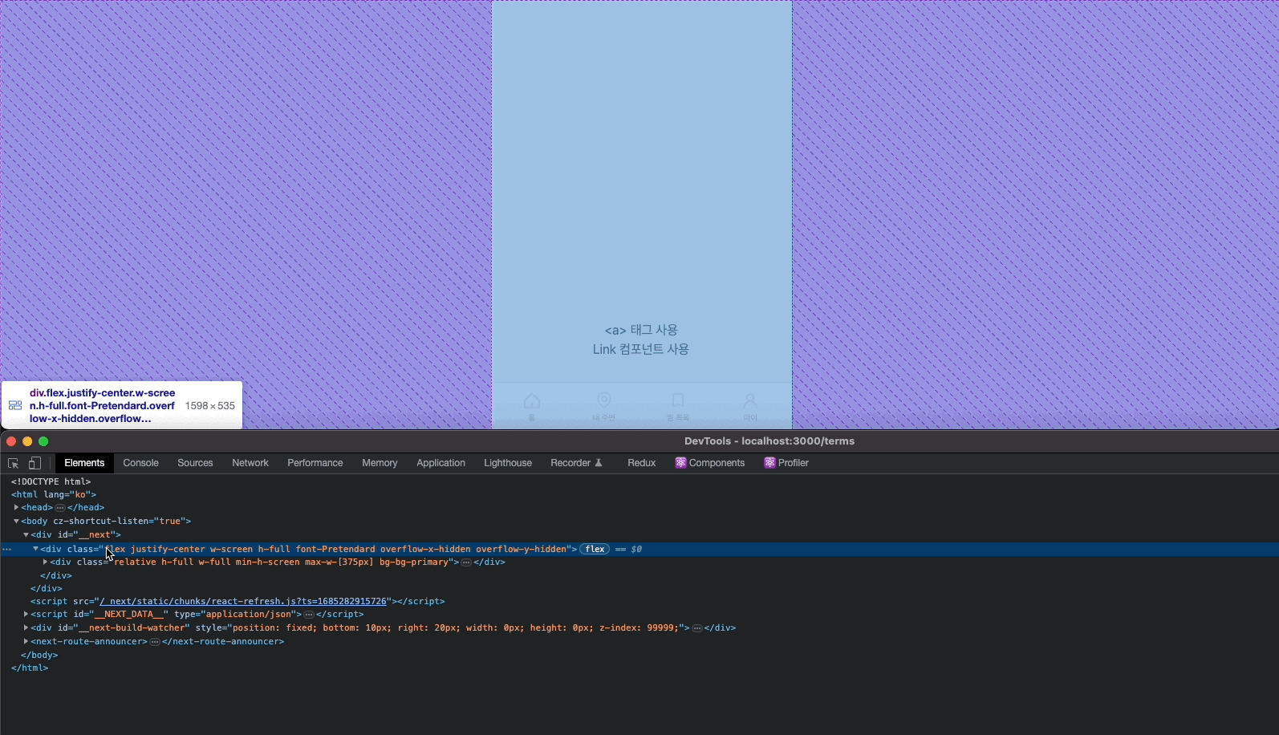The image size is (1279, 735).
Task: Expand ellipsis in relative div row
Action: 466,562
